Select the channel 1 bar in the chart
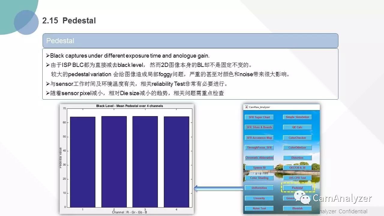Screen dimensions: 384x216 tap(83, 162)
